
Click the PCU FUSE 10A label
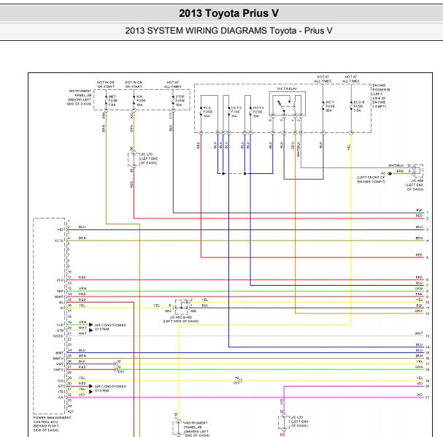tap(208, 112)
